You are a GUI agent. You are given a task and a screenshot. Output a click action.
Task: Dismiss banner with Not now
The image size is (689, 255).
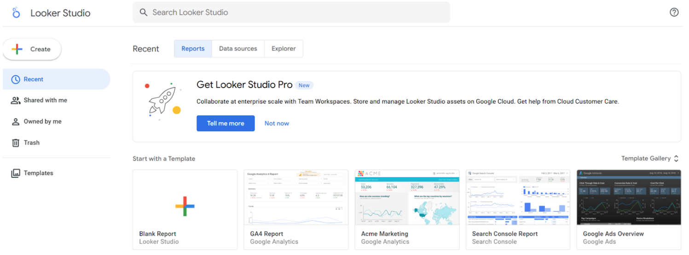click(x=277, y=123)
